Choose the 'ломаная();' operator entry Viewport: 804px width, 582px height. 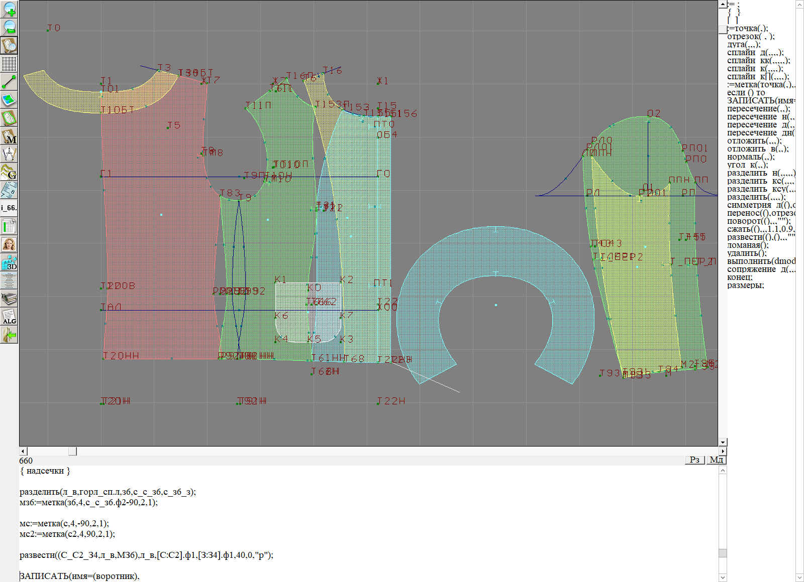click(x=748, y=245)
